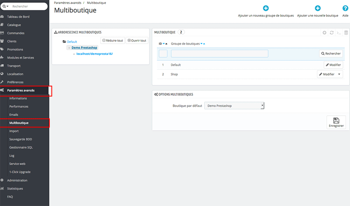350x206 pixels.
Task: Expand tree with Ouvrir tout
Action: pos(136,40)
